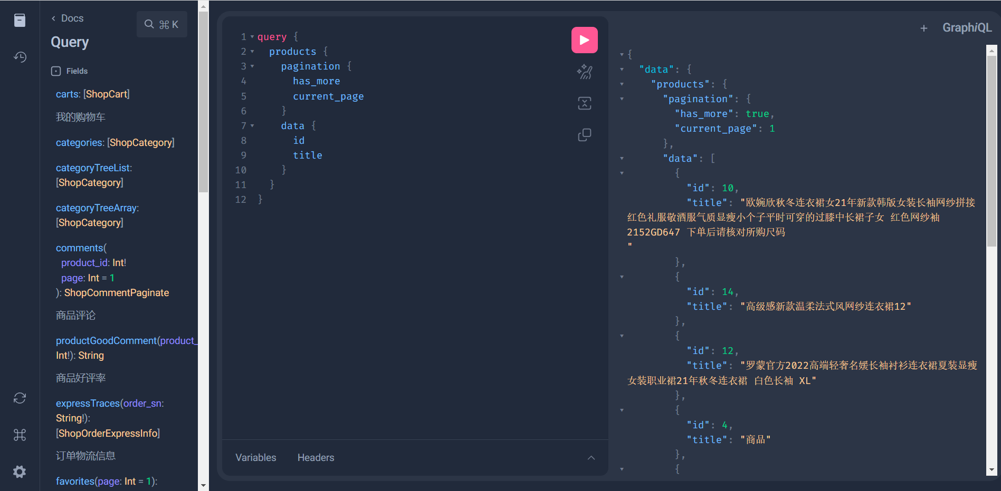Click "has_more" in the query editor
Viewport: 1001px width, 491px height.
316,81
